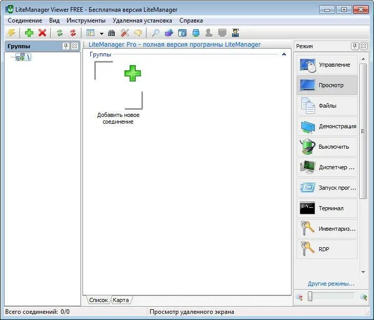This screenshot has height=320, width=374.
Task: Select the root group tree node
Action: [23, 57]
